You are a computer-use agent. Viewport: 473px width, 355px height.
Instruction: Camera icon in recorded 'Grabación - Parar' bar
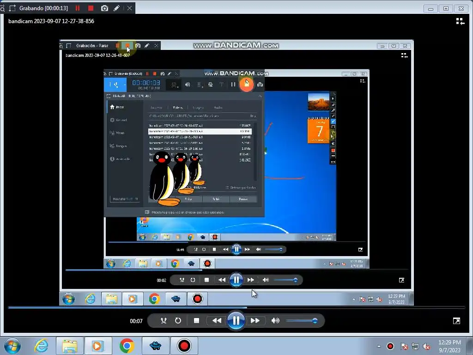[x=138, y=46]
